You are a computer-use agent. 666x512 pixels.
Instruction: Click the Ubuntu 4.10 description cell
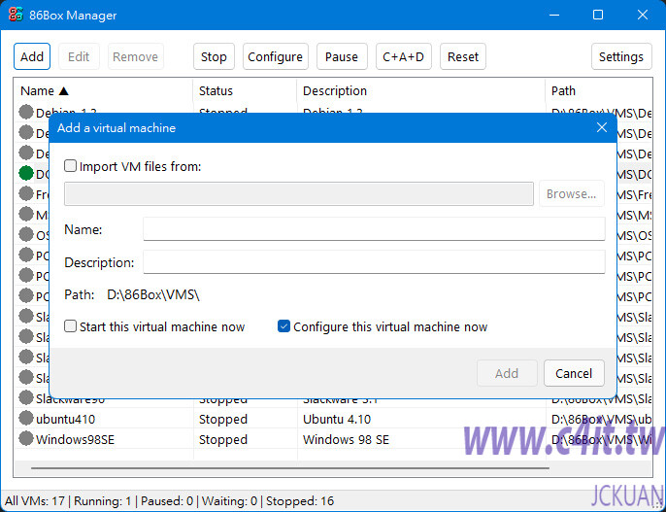pyautogui.click(x=336, y=419)
